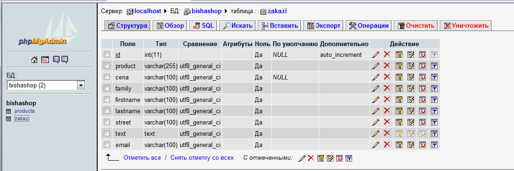
Task: Click the red X drop icon for product
Action: coord(387,66)
